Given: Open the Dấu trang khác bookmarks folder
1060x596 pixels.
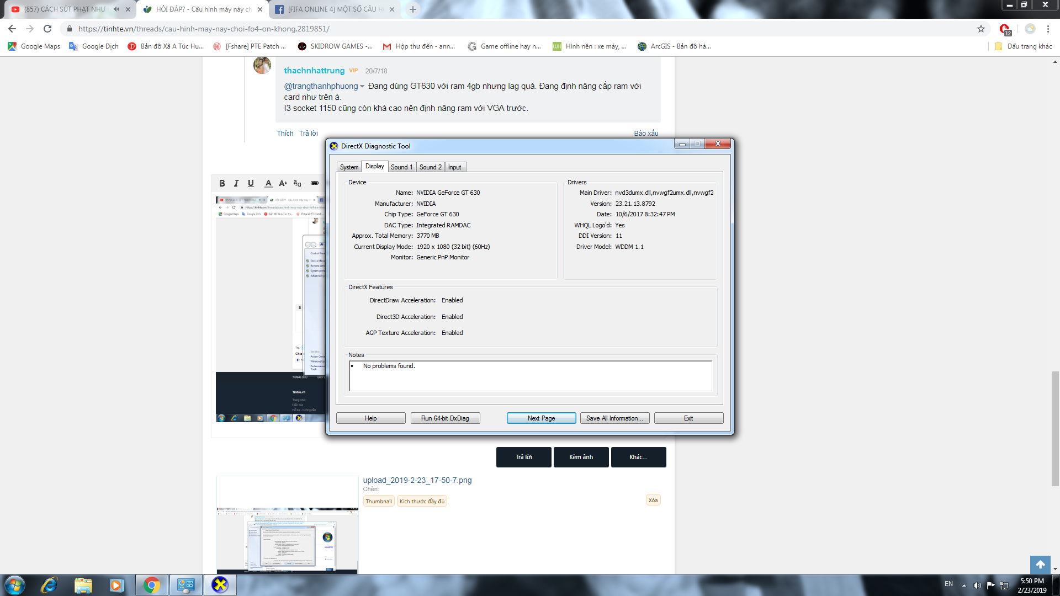Looking at the screenshot, I should tap(1024, 46).
